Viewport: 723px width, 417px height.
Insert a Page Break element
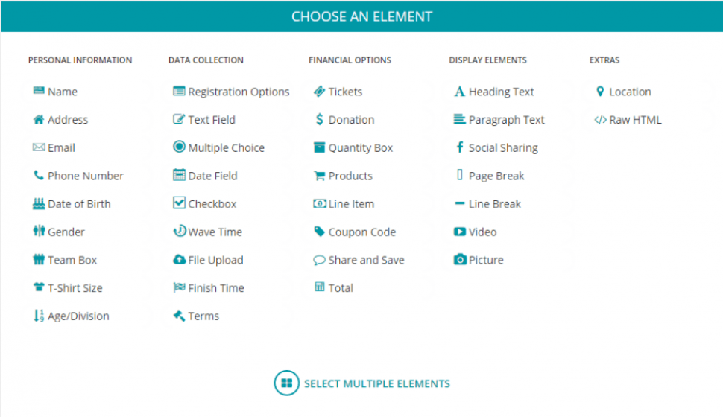496,176
